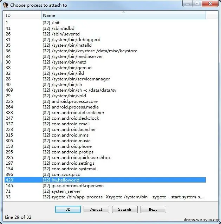The width and height of the screenshot is (221, 224).
Task: Select the /system/bin/qemud process
Action: tap(105, 67)
